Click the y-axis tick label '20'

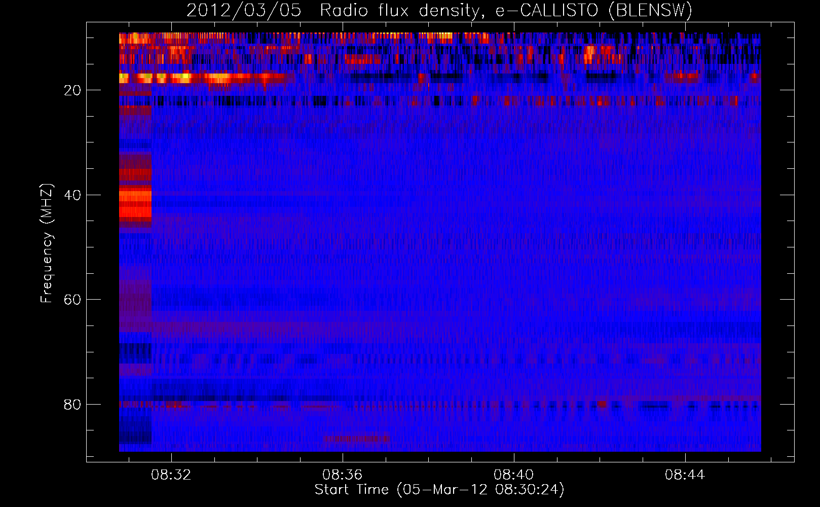click(x=73, y=90)
